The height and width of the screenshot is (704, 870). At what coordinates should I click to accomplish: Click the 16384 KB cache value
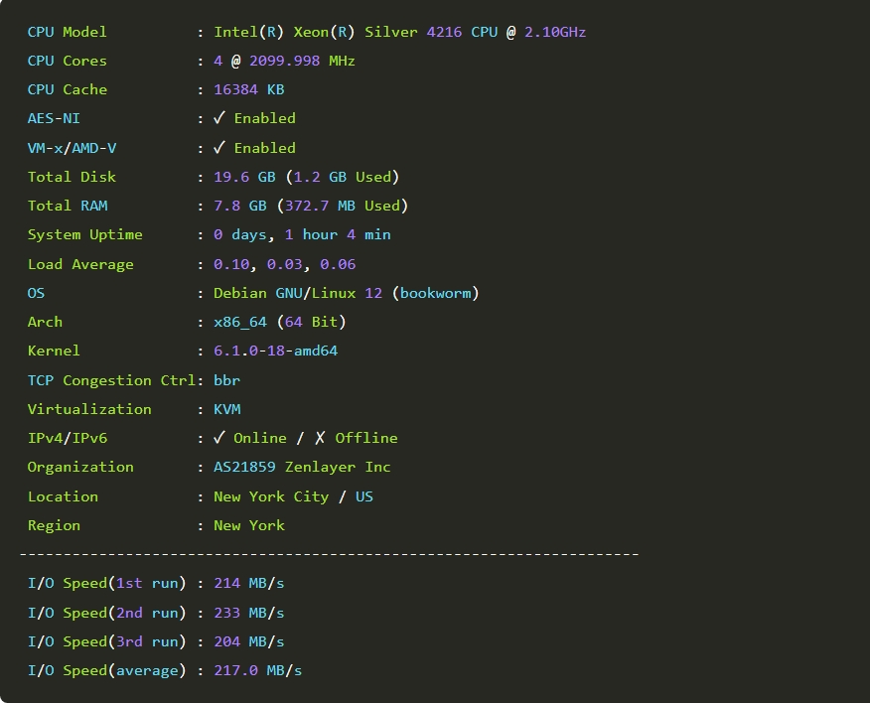248,89
